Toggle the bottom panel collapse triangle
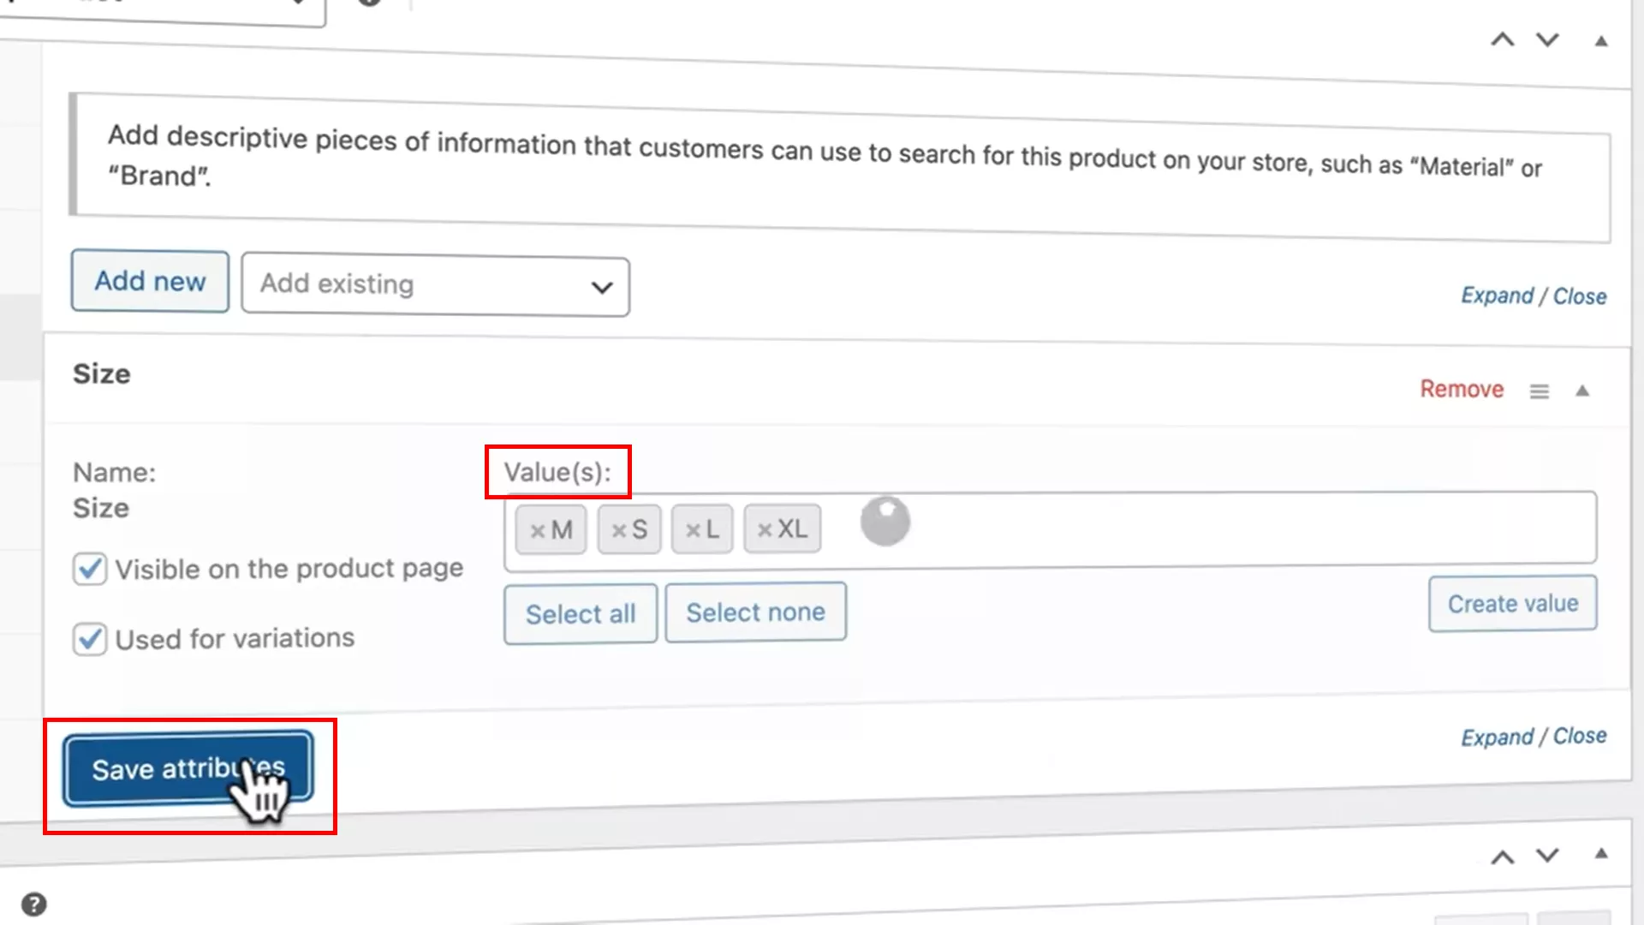The height and width of the screenshot is (925, 1644). pos(1600,853)
